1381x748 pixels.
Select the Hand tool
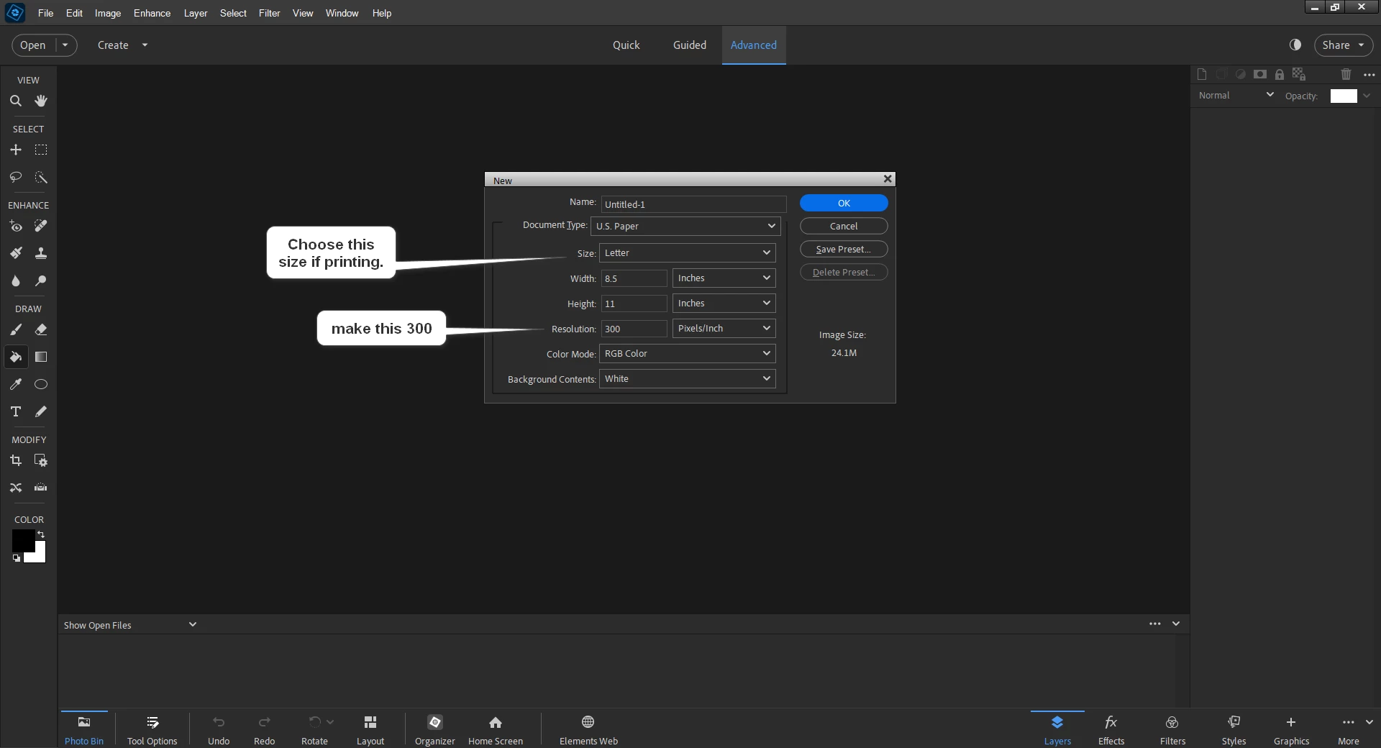coord(41,101)
